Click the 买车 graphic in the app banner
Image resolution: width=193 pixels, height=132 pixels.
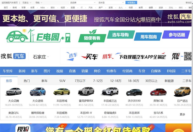pos(90,57)
